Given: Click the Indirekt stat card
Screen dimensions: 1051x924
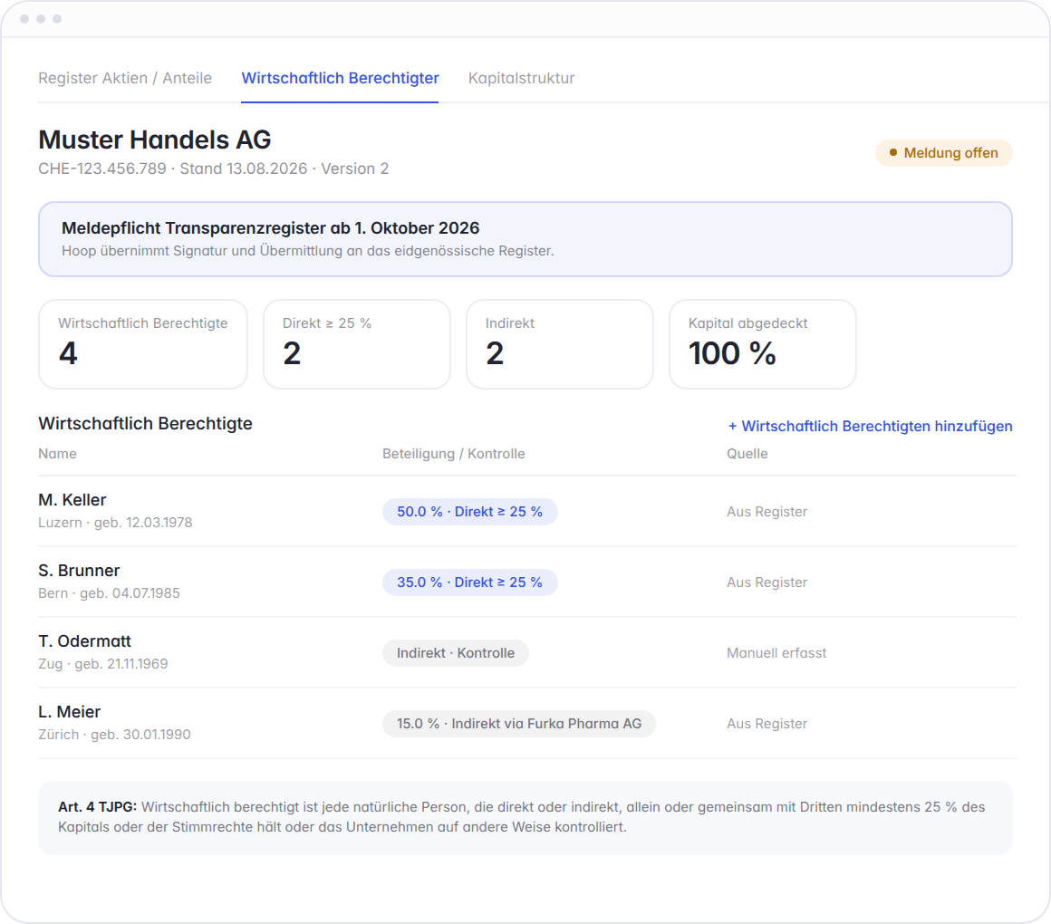Looking at the screenshot, I should point(560,343).
